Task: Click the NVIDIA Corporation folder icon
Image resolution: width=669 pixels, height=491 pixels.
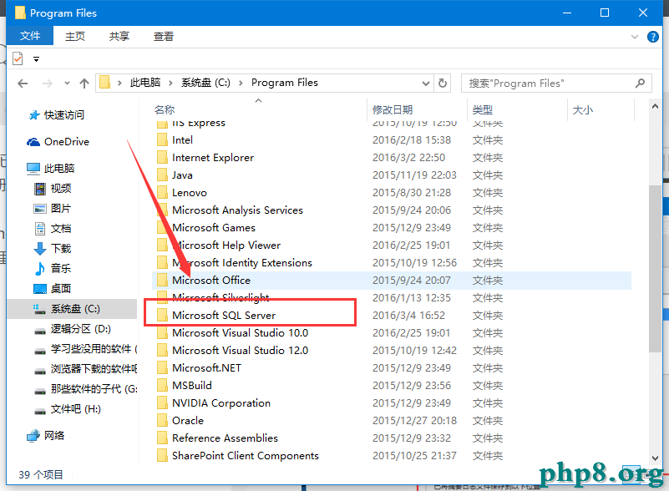Action: tap(162, 402)
